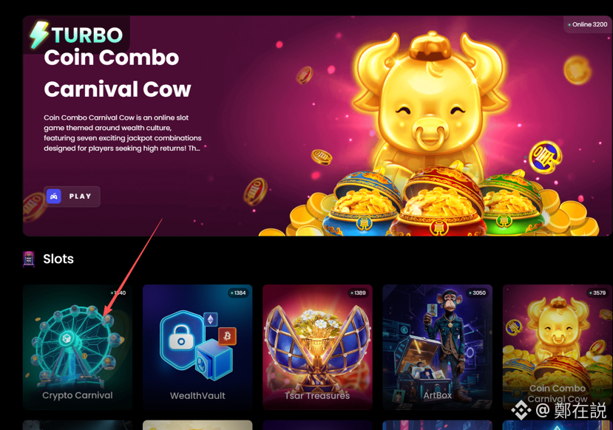
Task: Click the Bitcoin cube in WealthVault artwork
Action: (x=227, y=336)
